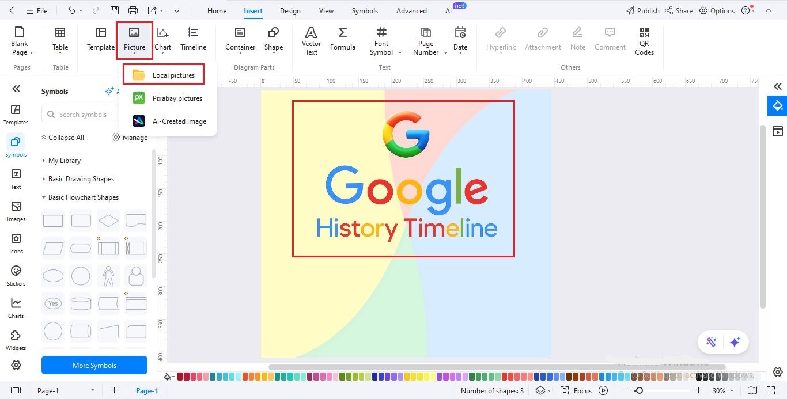Insert the Date field

460,40
